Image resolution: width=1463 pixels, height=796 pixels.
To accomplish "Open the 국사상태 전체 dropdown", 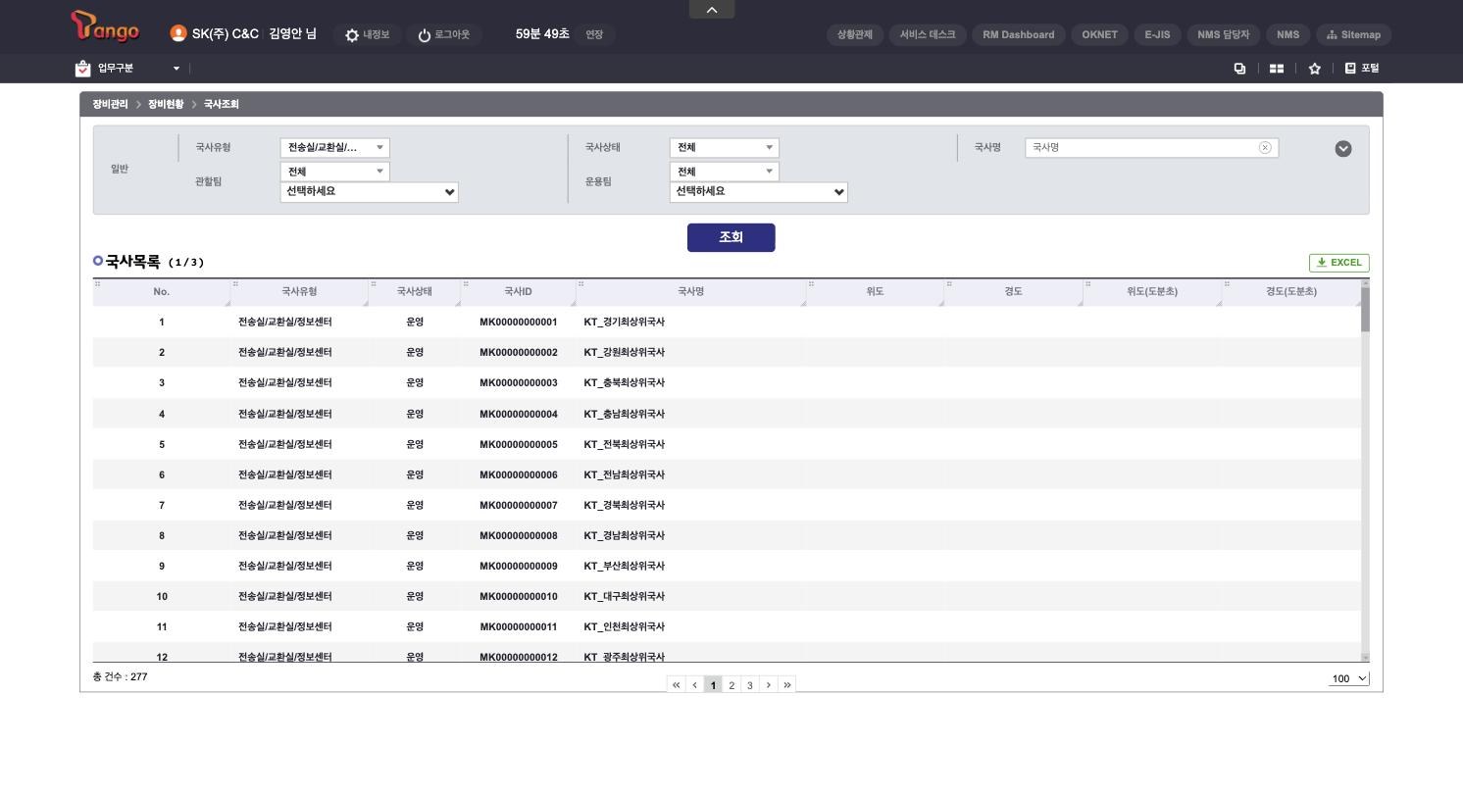I will click(x=725, y=148).
